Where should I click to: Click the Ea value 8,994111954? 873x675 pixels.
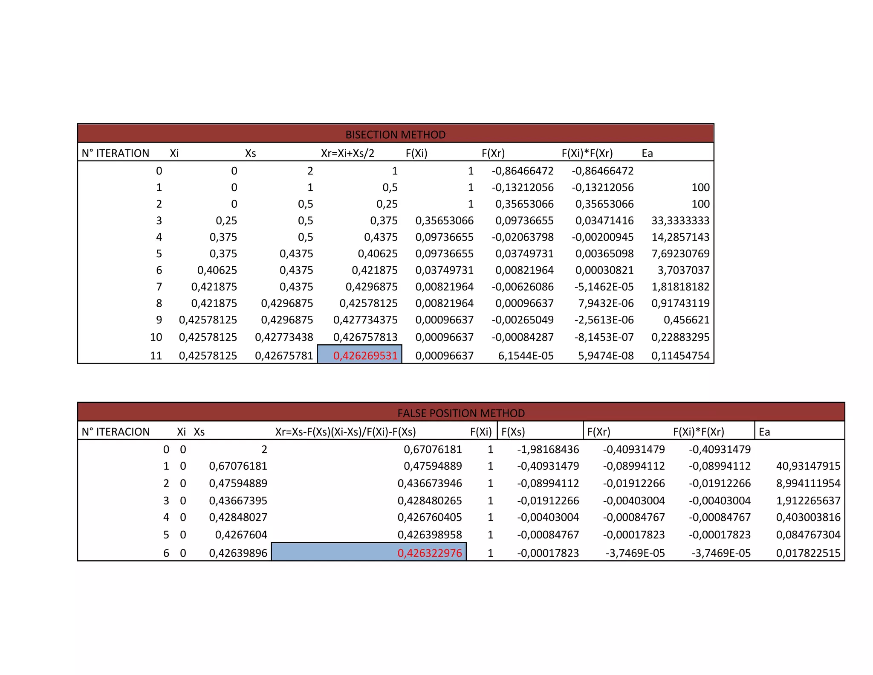click(808, 484)
